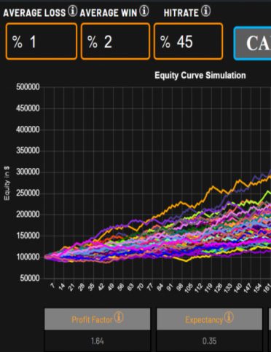Click the 450000 y-axis label
271x352 pixels.
pos(28,108)
